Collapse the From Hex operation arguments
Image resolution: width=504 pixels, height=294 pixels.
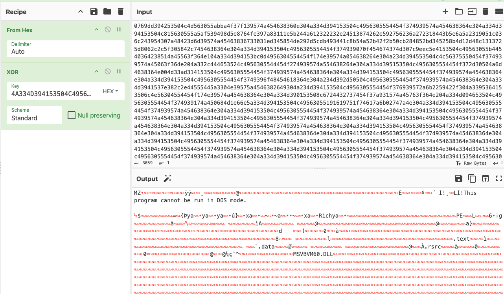pyautogui.click(x=97, y=30)
